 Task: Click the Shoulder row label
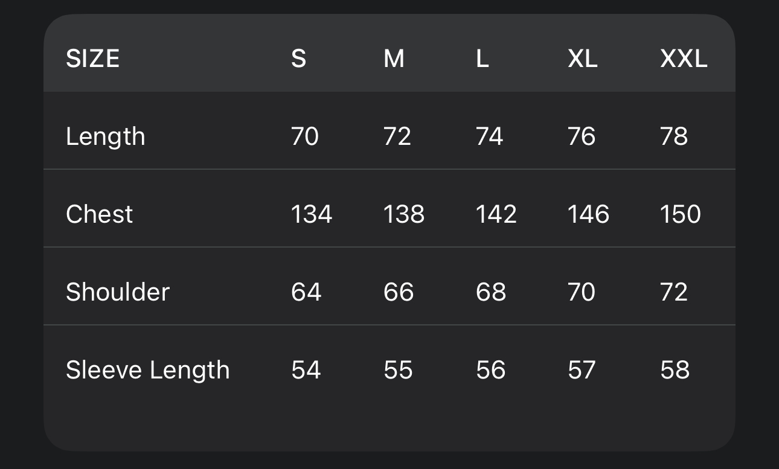click(117, 293)
